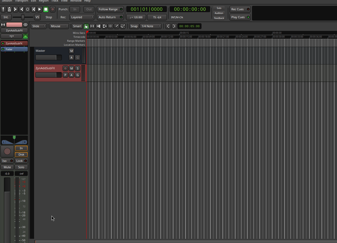Expand the Layered record mode dropdown

coord(82,17)
